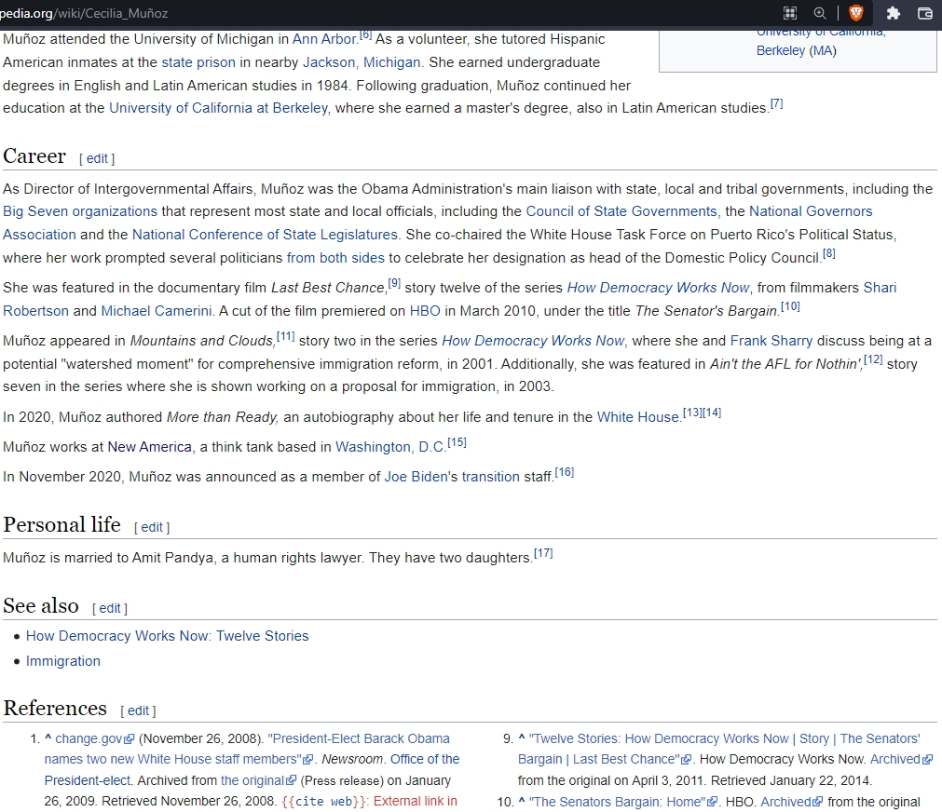Open the Joe Biden link
This screenshot has width=942, height=812.
[416, 476]
